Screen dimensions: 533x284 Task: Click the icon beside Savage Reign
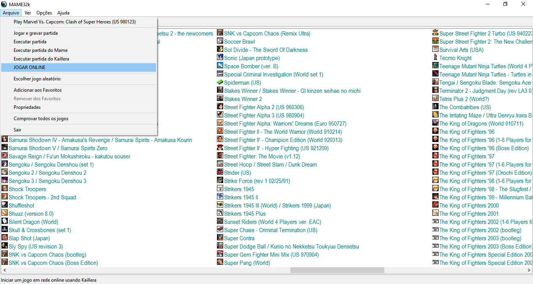(5, 156)
